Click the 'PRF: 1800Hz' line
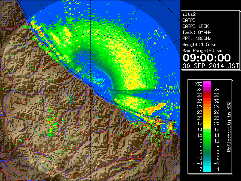 197,38
